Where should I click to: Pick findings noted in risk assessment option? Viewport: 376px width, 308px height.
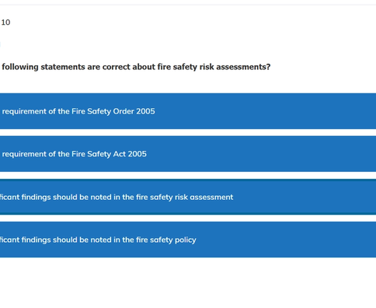pos(188,197)
